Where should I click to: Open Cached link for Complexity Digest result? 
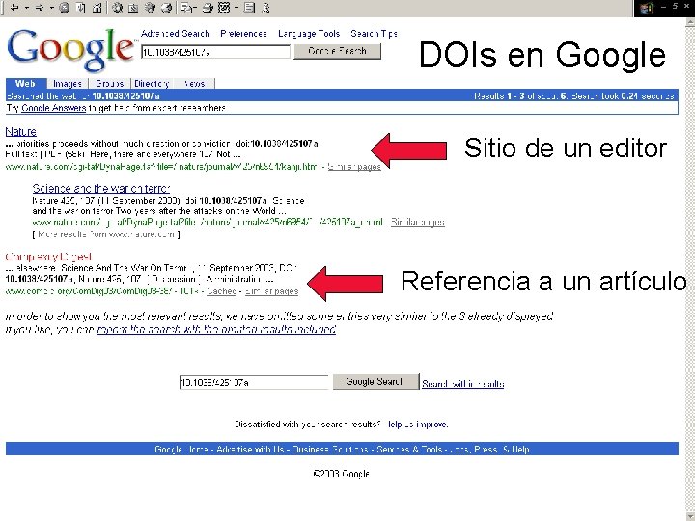click(222, 291)
